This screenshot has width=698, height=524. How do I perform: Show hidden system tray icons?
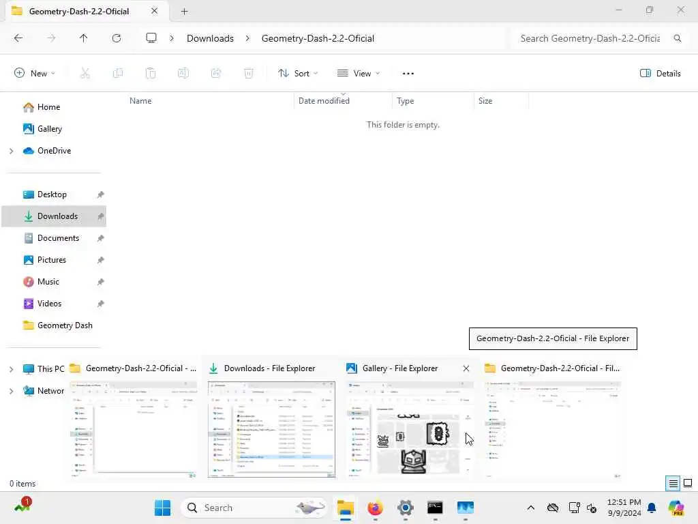pos(530,508)
